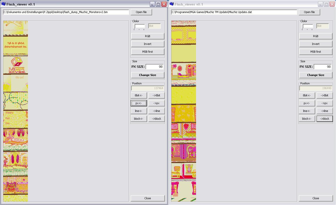The height and width of the screenshot is (205, 336).
Task: Click the file path field in the left window
Action: click(x=66, y=12)
